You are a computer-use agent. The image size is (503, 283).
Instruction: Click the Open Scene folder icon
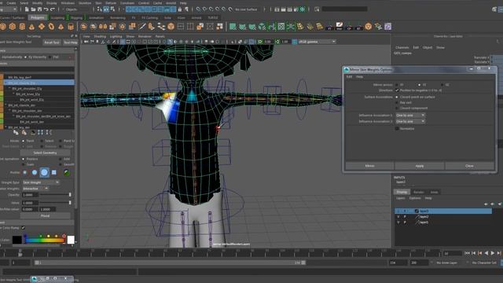coord(33,9)
